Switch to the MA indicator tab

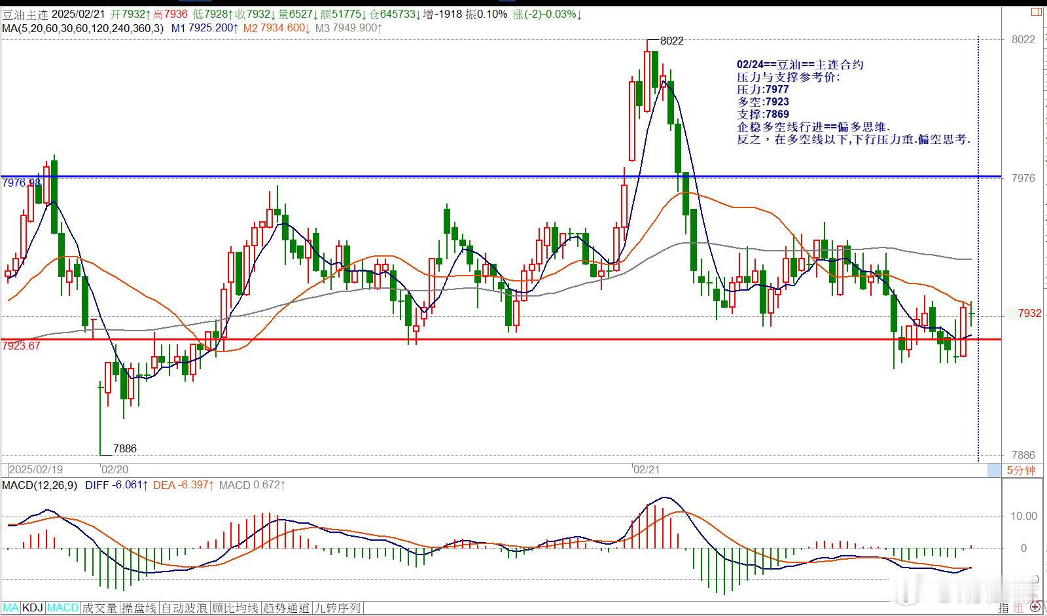pos(10,608)
